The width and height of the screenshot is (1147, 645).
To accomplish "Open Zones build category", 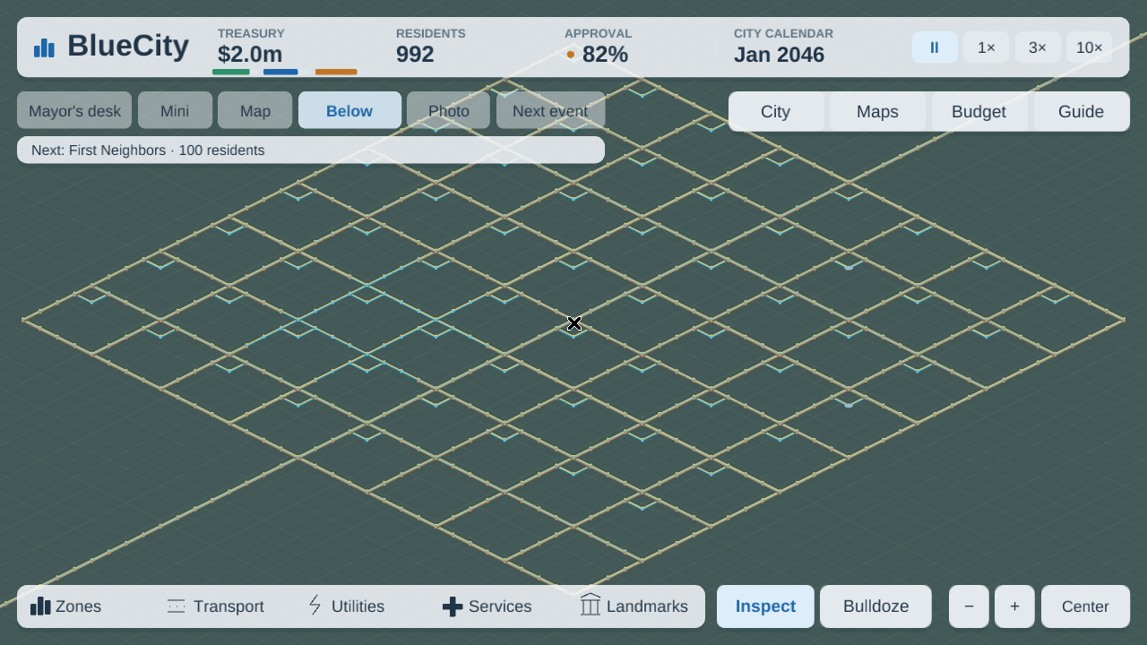I will tap(66, 606).
